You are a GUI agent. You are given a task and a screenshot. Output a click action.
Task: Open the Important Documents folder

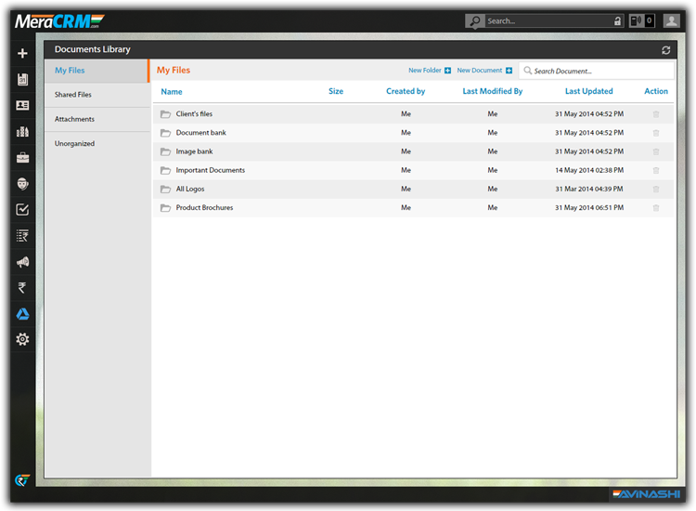click(211, 170)
